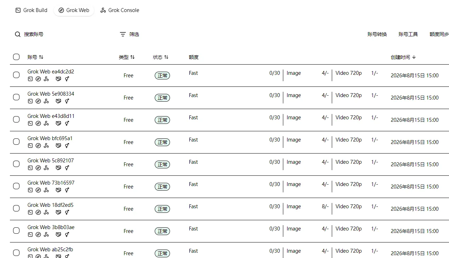The height and width of the screenshot is (258, 449).
Task: Click terminal icon under Grok Web bfc695a1
Action: [30, 146]
